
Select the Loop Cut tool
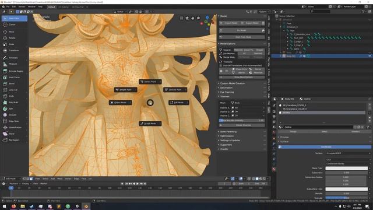coord(14,90)
